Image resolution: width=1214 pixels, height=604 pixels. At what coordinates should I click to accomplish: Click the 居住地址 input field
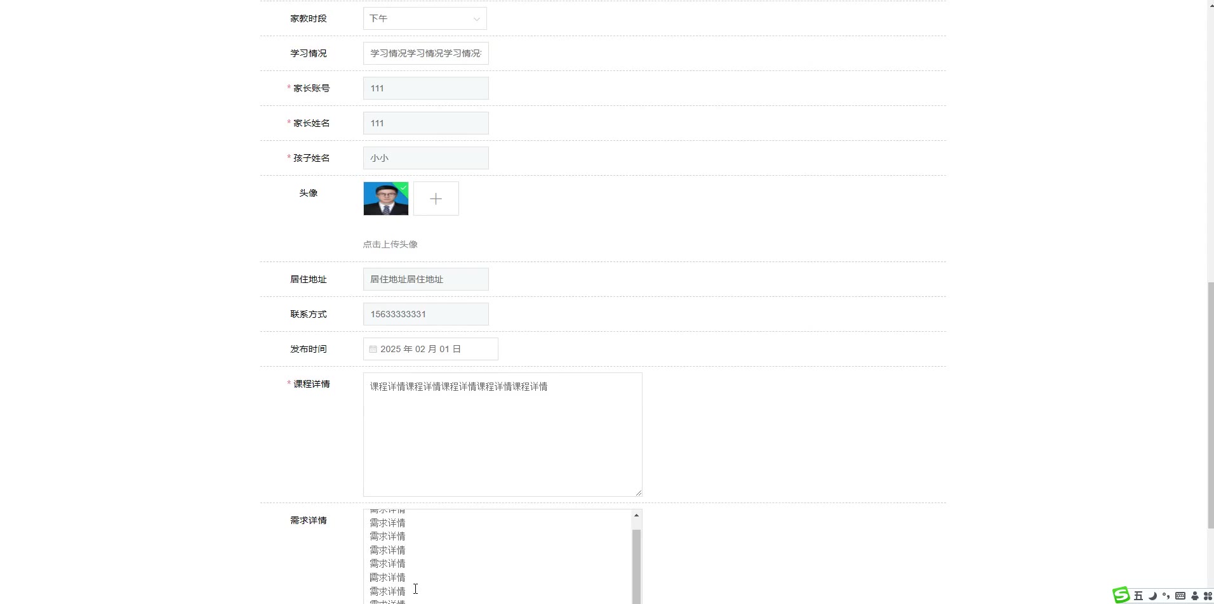tap(426, 279)
